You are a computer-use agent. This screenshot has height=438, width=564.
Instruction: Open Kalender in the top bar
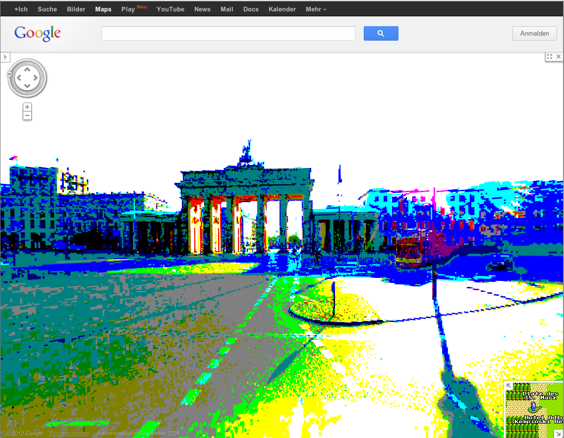[x=282, y=9]
